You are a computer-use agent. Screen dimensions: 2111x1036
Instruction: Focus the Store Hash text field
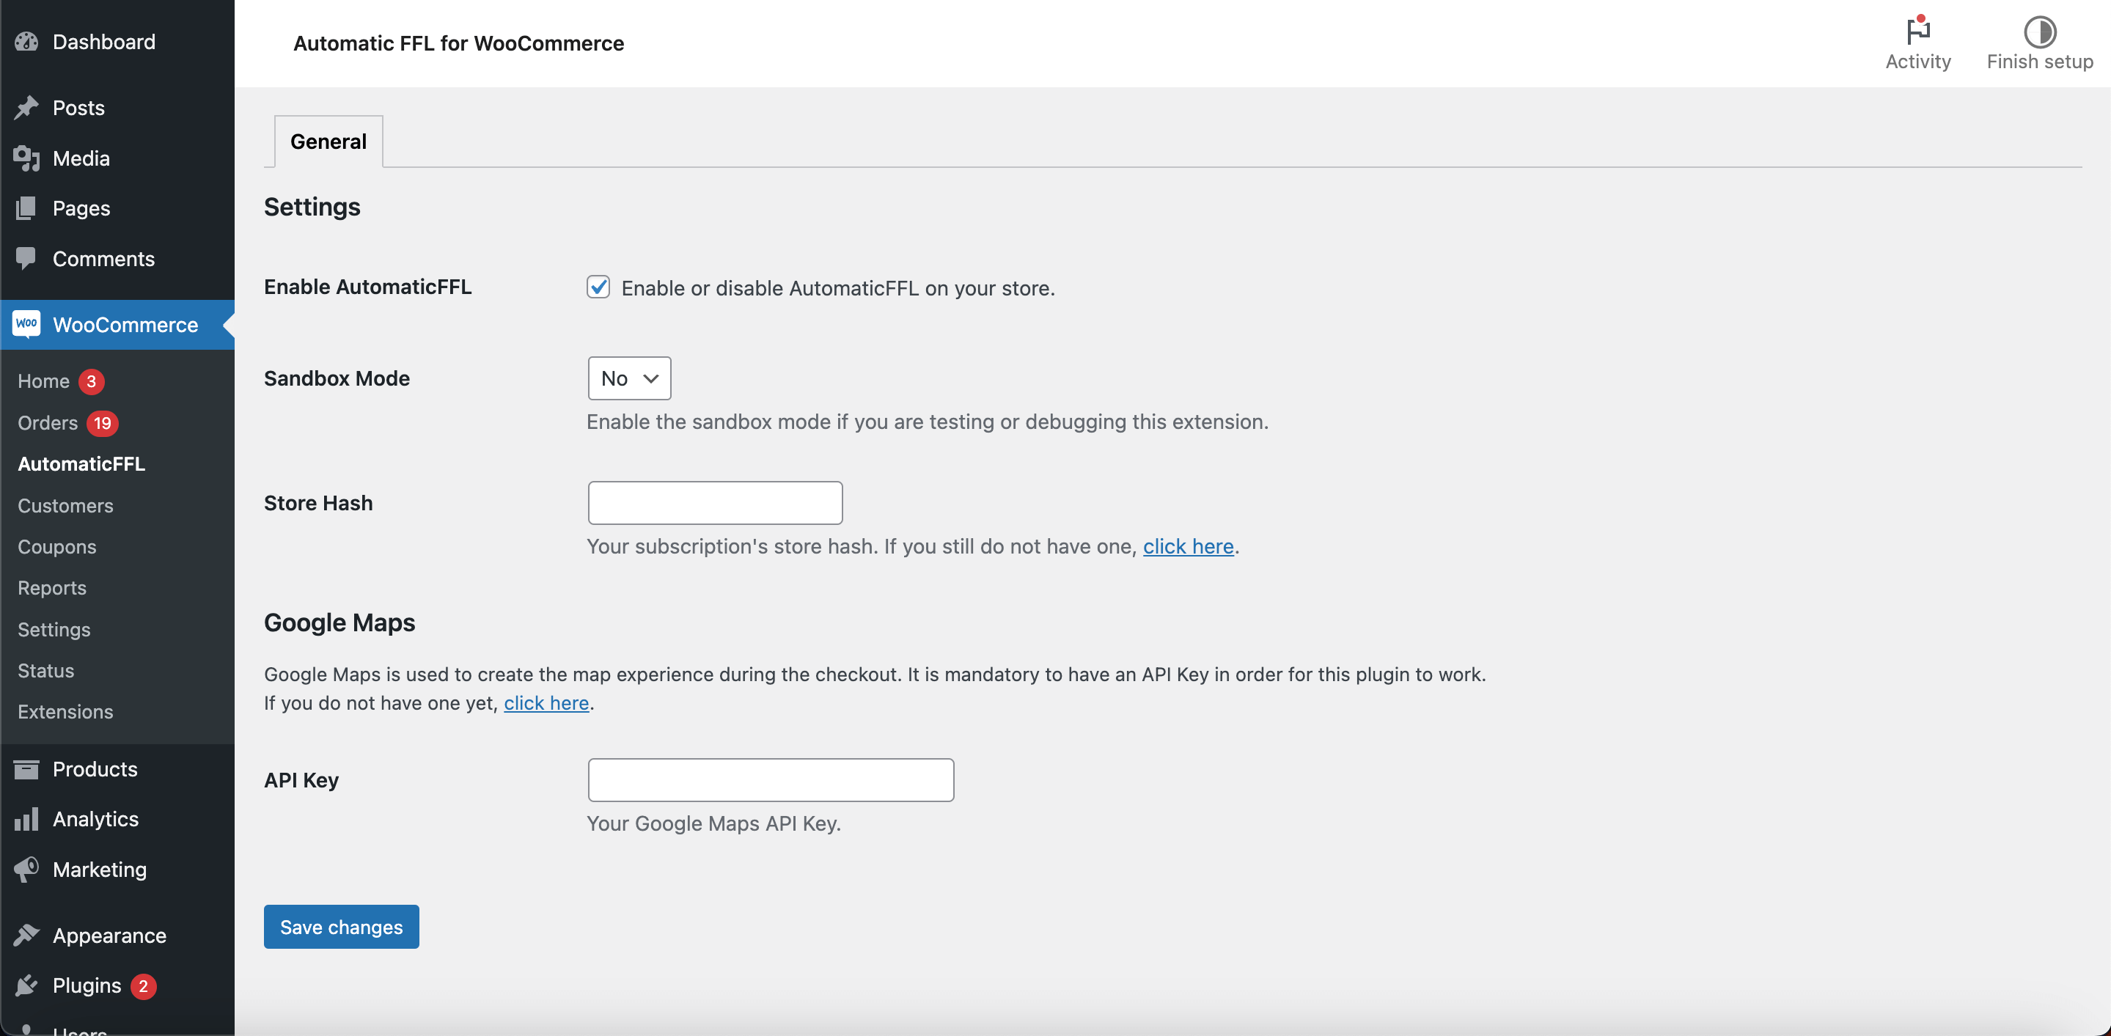pyautogui.click(x=715, y=502)
